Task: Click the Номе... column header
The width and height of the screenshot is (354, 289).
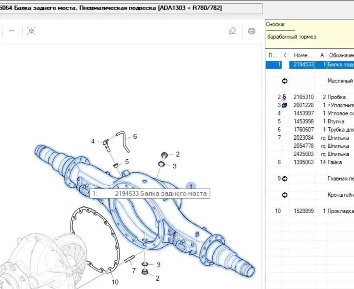Action: [302, 55]
